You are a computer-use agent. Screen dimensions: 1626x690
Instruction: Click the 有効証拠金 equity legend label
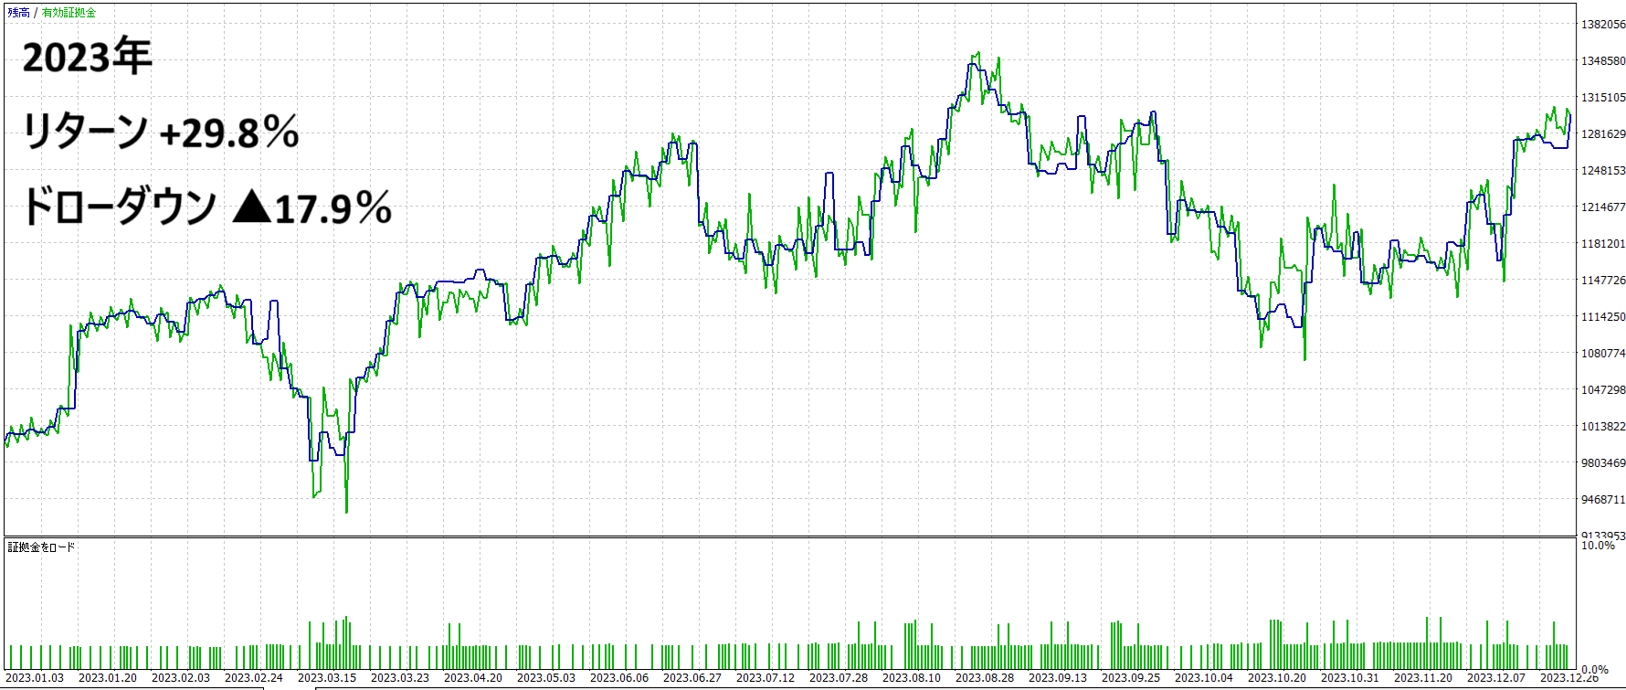tap(69, 13)
